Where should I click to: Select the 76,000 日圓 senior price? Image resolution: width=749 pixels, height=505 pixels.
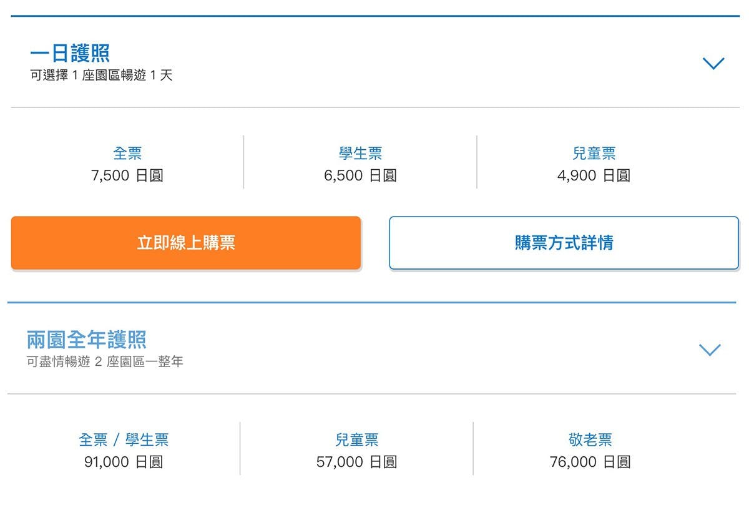coord(590,462)
